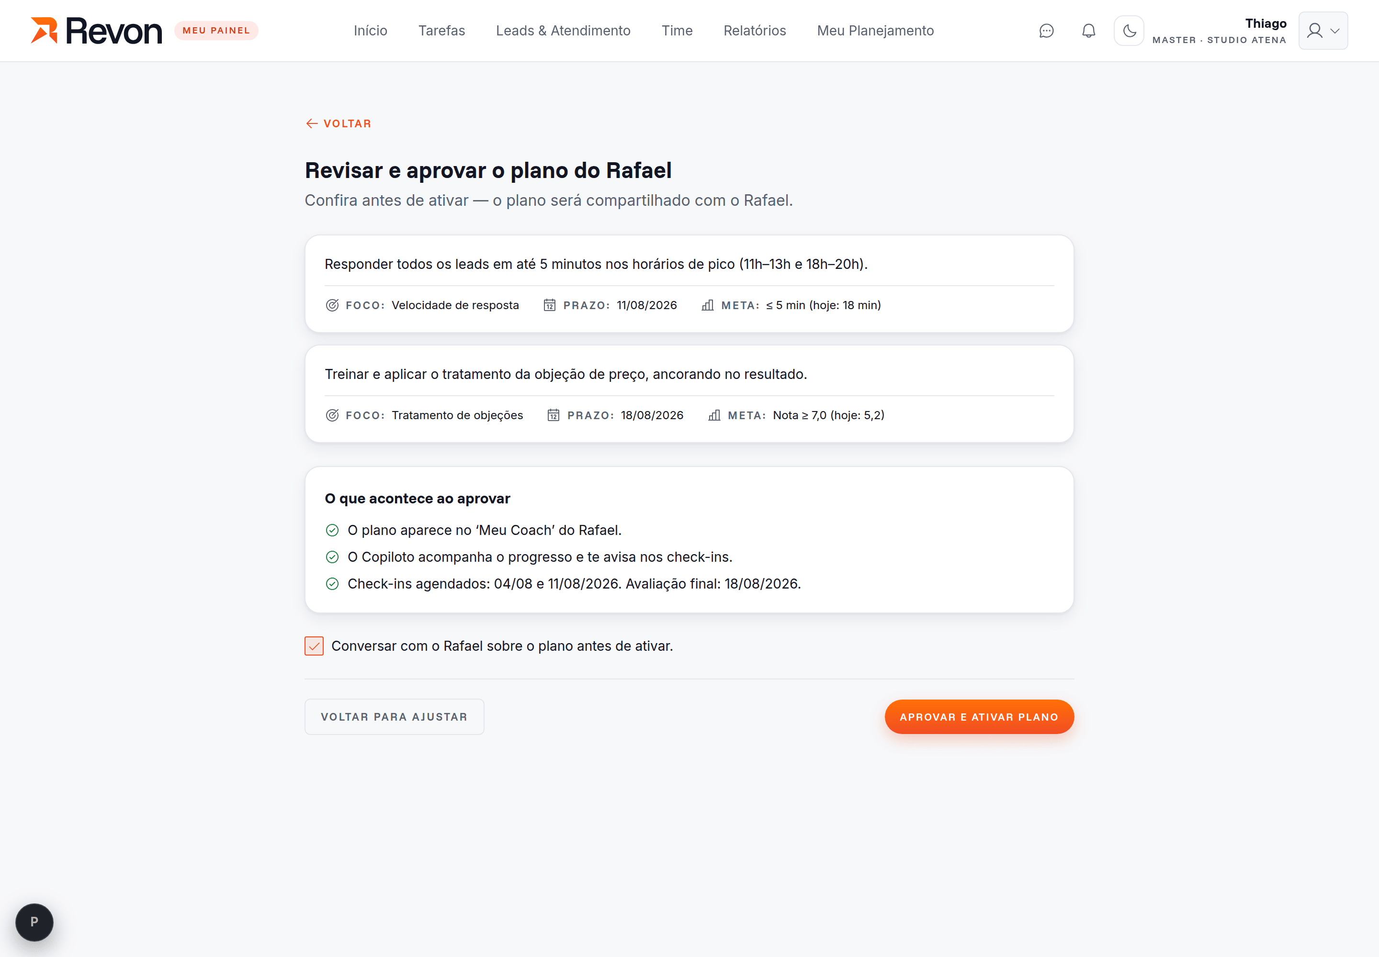Viewport: 1379px width, 957px height.
Task: Click the calendar icon by Prazo 11/08/2026
Action: coord(549,305)
